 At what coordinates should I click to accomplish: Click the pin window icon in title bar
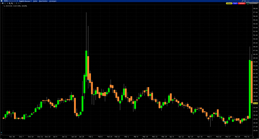pyautogui.click(x=248, y=1)
